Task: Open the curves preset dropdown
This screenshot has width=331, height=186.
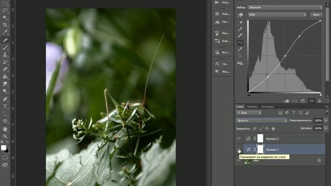Action: click(285, 7)
